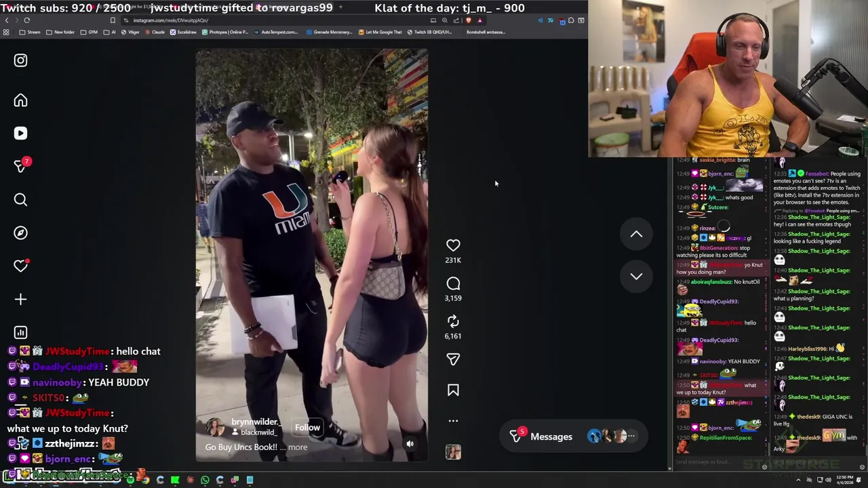Open Chrome from the taskbar
Image resolution: width=868 pixels, height=488 pixels.
click(145, 480)
